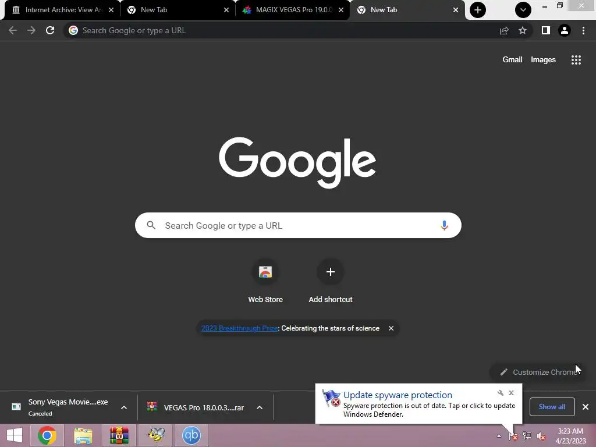This screenshot has width=596, height=447.
Task: Click the network tray icon
Action: point(527,436)
